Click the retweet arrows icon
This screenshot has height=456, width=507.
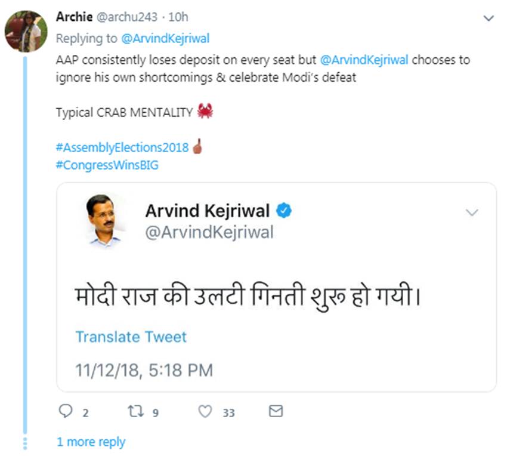[x=136, y=411]
